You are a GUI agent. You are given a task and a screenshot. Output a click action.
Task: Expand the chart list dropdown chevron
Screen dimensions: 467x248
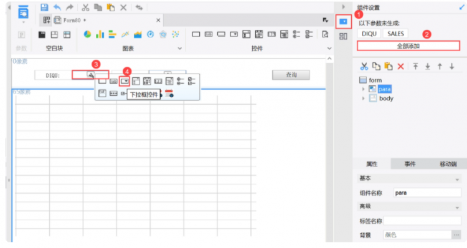[x=179, y=48]
